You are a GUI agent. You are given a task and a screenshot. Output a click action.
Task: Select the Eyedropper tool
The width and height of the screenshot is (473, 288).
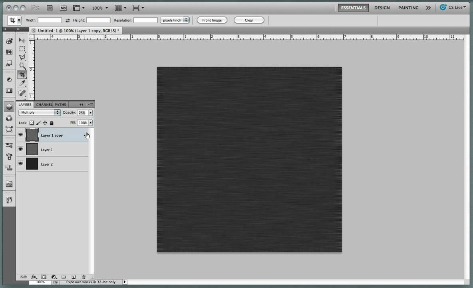(x=22, y=83)
